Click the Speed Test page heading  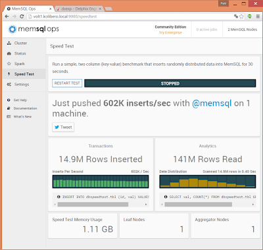coord(62,46)
